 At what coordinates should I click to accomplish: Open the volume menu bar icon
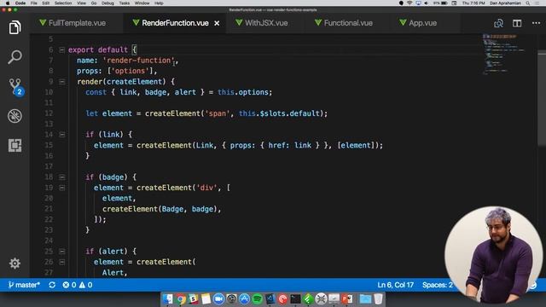pos(427,3)
